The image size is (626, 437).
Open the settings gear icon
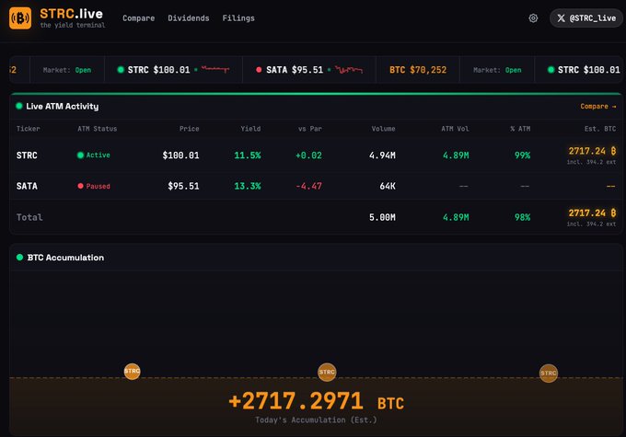(533, 18)
